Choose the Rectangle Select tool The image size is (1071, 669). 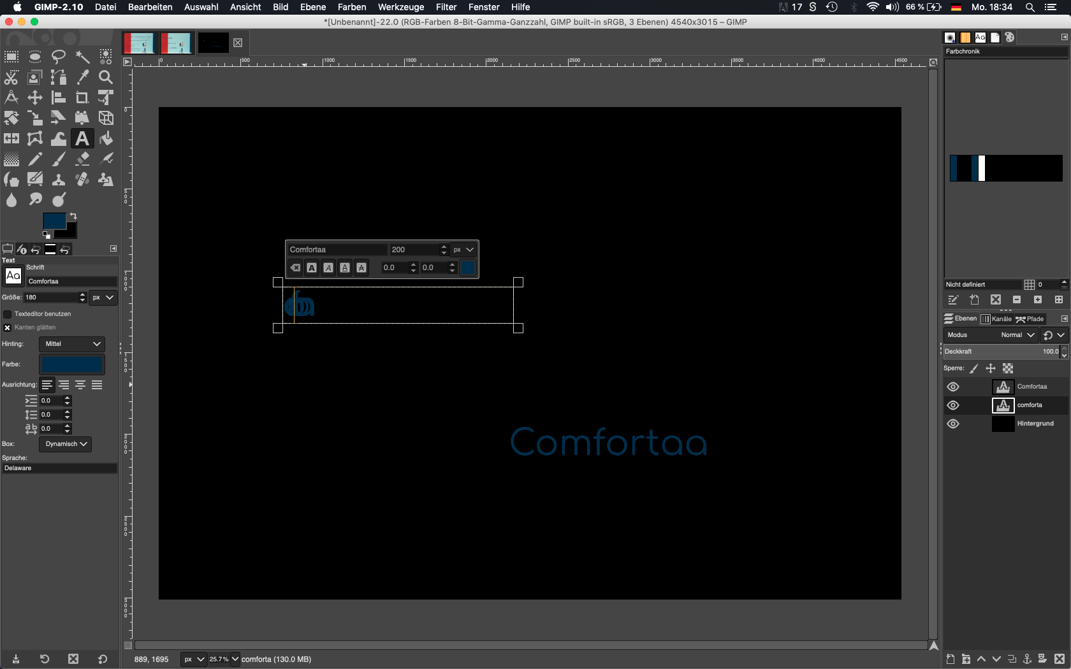pos(11,57)
